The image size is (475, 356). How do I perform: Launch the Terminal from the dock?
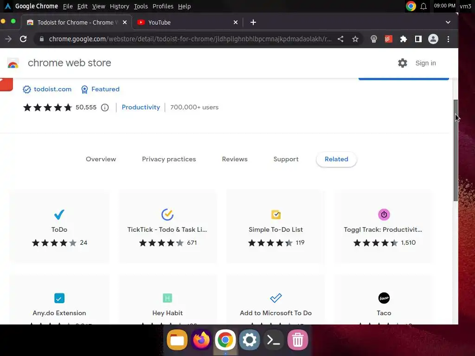pos(274,340)
